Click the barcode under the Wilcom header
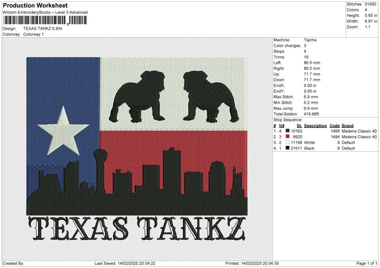This screenshot has height=268, width=380. click(45, 20)
